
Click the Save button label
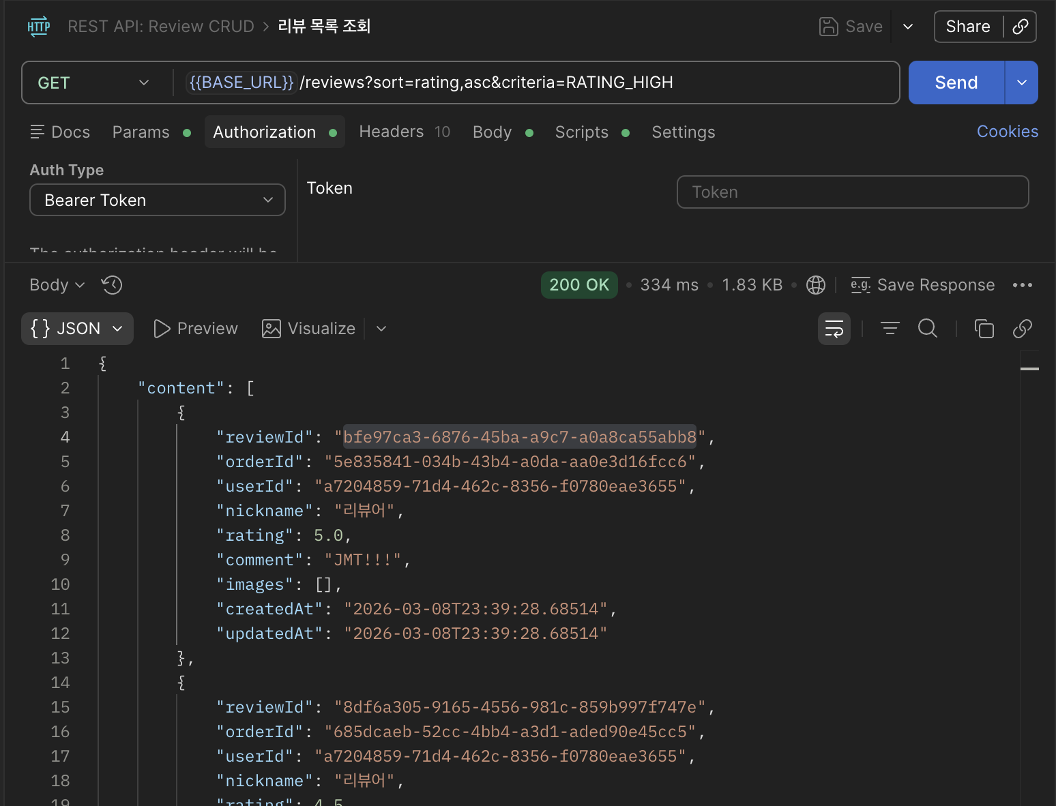pyautogui.click(x=864, y=27)
